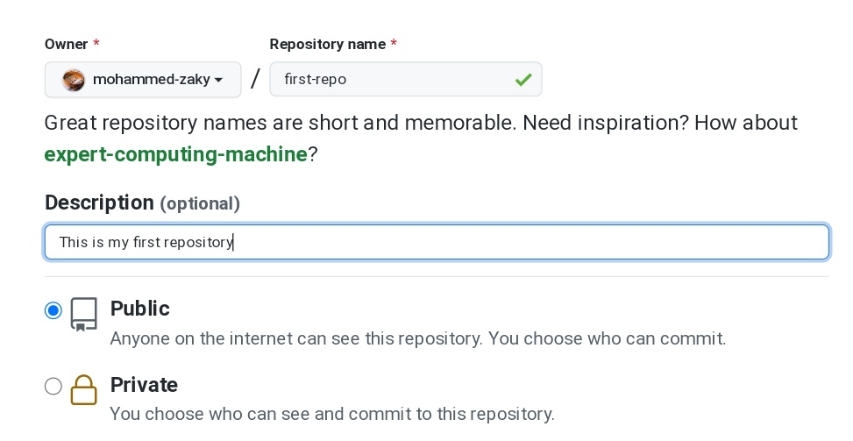Viewport: 853px width, 441px height.
Task: Click the Public repository book icon
Action: pyautogui.click(x=84, y=314)
